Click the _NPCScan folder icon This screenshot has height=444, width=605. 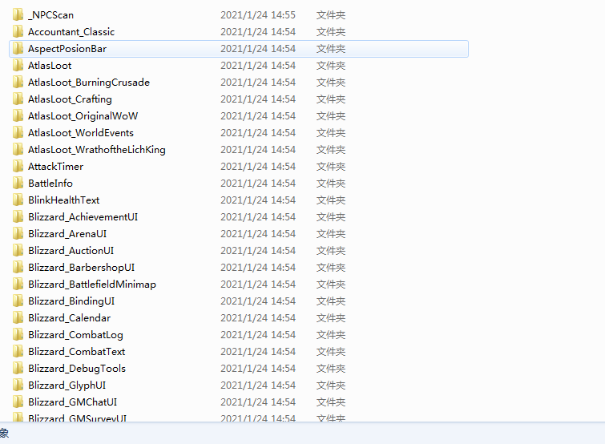(x=18, y=15)
